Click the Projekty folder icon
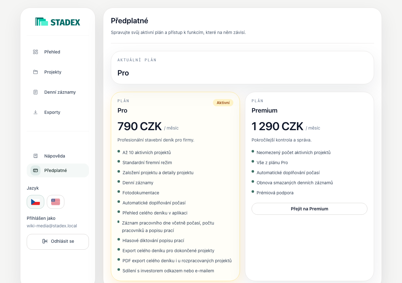 (35, 72)
